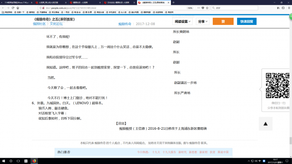This screenshot has height=164, width=292.
Task: Switch to the 人民网 newspaper tab
Action: point(51,3)
